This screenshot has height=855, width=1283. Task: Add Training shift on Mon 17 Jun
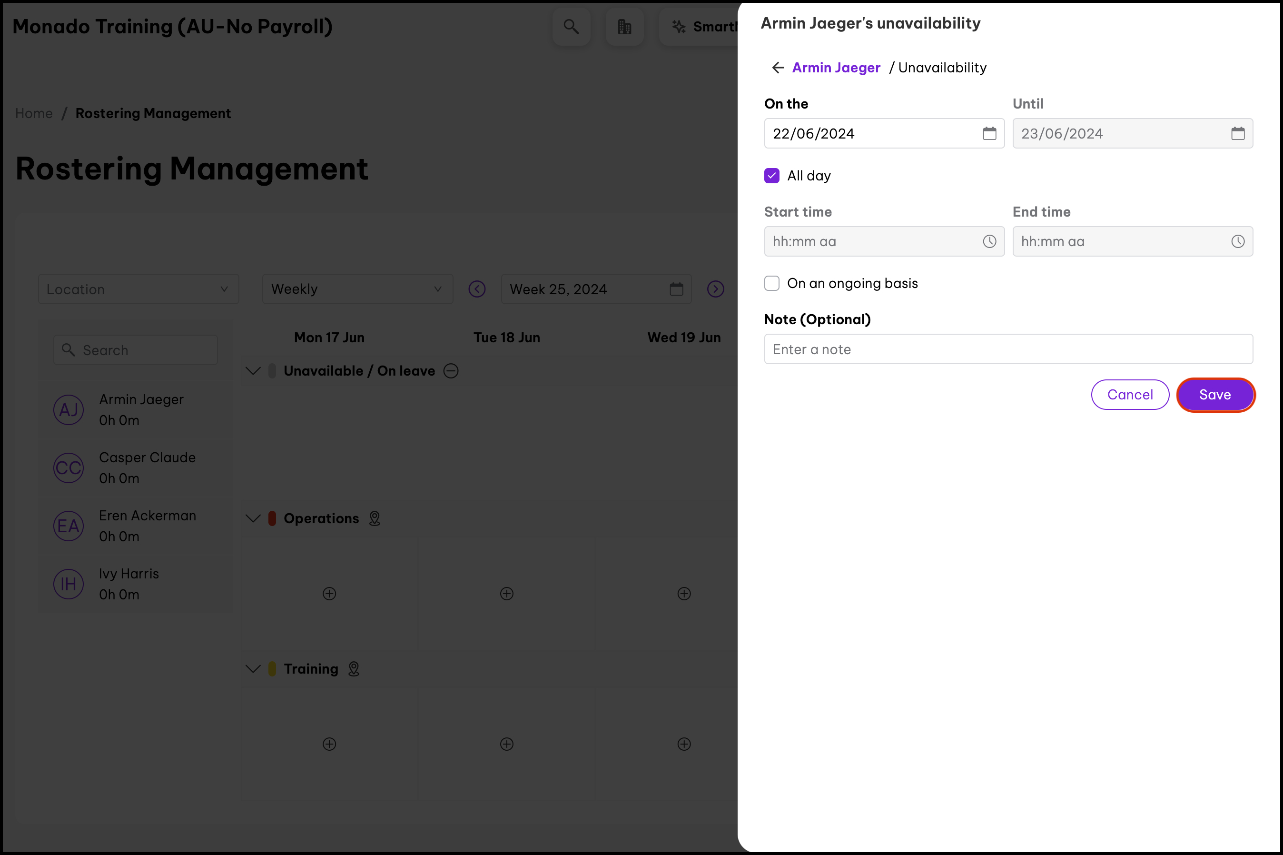point(329,744)
